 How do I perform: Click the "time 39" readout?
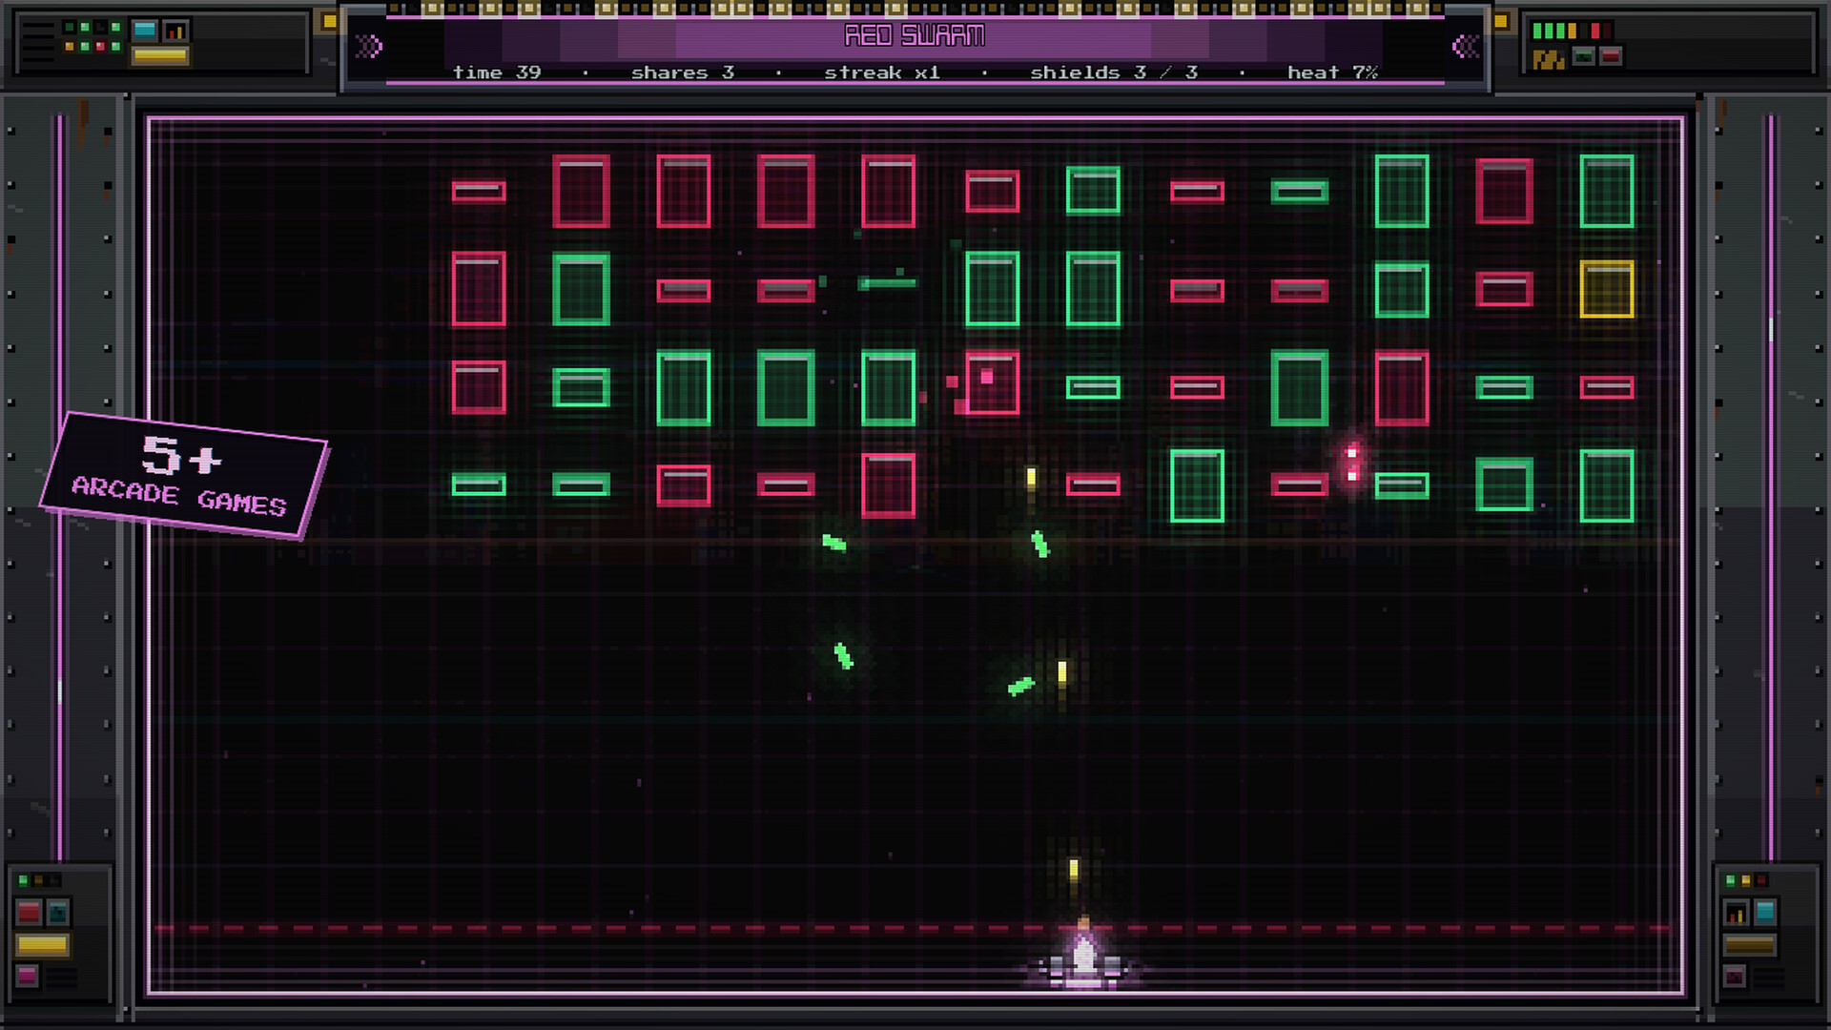click(496, 72)
